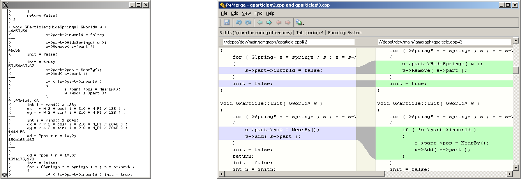Maximize the X terminal window
The height and width of the screenshot is (179, 526).
click(139, 5)
